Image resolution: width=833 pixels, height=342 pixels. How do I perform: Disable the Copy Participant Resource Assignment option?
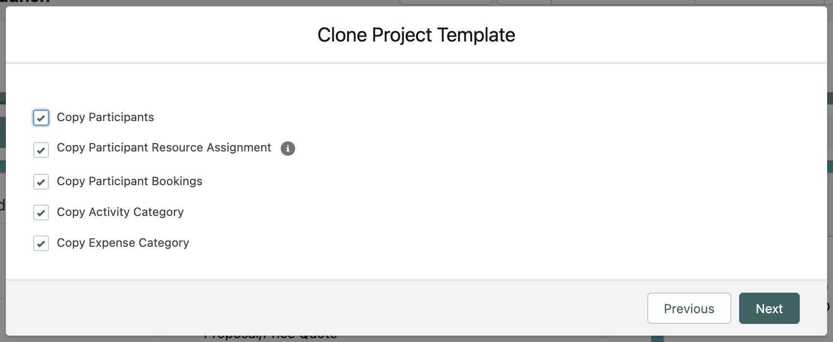click(x=41, y=150)
